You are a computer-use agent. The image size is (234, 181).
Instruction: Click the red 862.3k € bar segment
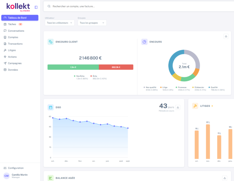pos(116,67)
